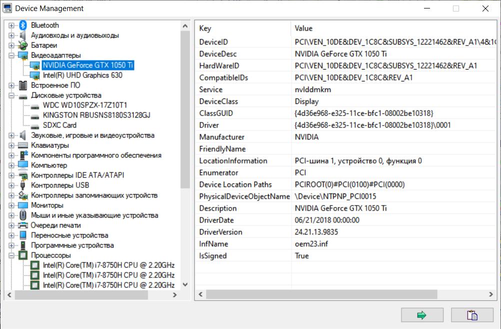Click the NVIDIA GeForce GTX 1050 Ti icon
This screenshot has width=501, height=329.
[x=35, y=65]
